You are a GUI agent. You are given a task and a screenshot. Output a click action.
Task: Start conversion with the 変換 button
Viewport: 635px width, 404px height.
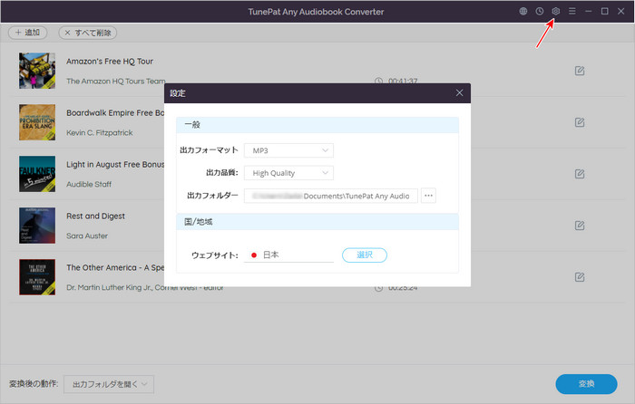click(x=585, y=384)
